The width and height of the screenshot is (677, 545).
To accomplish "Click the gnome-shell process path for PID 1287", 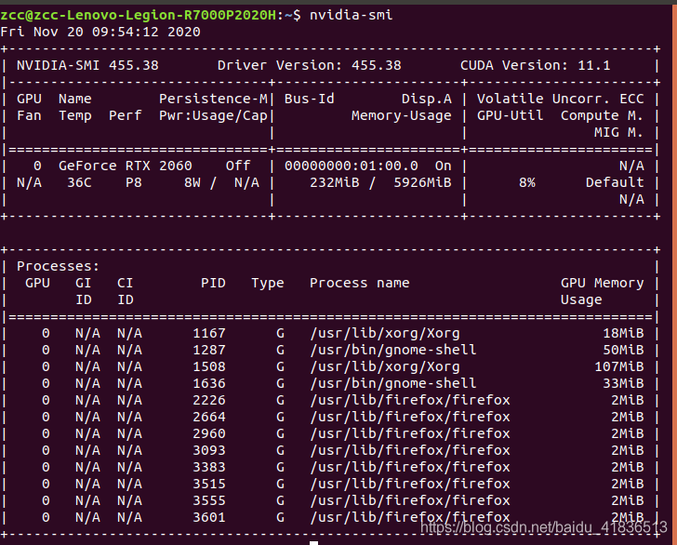I will point(392,350).
